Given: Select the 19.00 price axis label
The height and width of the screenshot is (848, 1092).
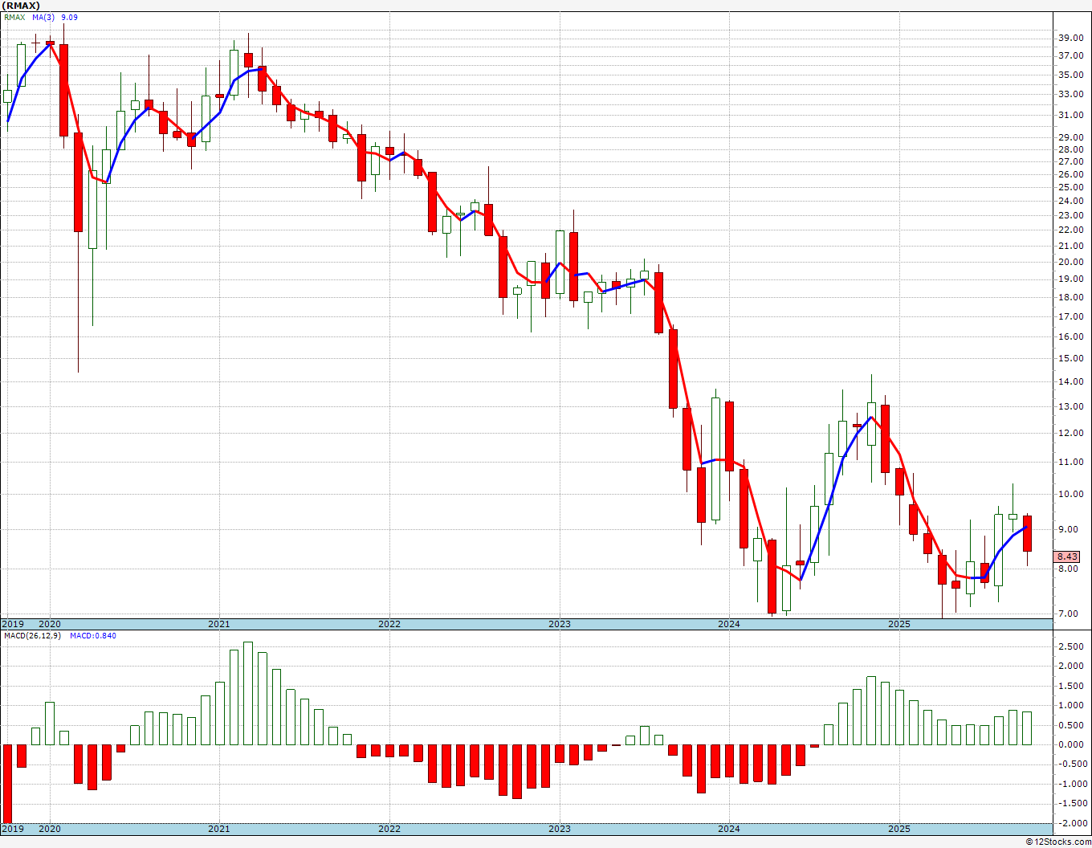Looking at the screenshot, I should pos(1071,279).
